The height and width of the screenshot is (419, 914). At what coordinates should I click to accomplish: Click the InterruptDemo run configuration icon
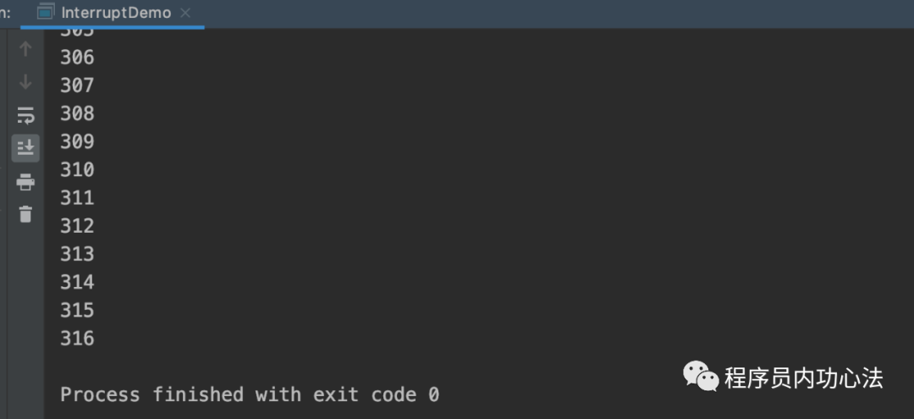(47, 13)
